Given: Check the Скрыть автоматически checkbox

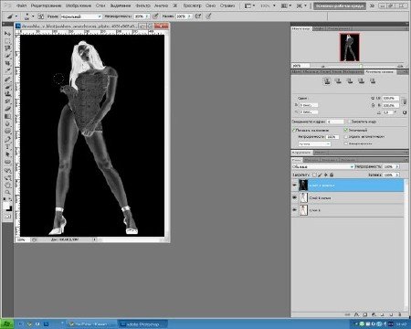Looking at the screenshot, I should pyautogui.click(x=346, y=137).
